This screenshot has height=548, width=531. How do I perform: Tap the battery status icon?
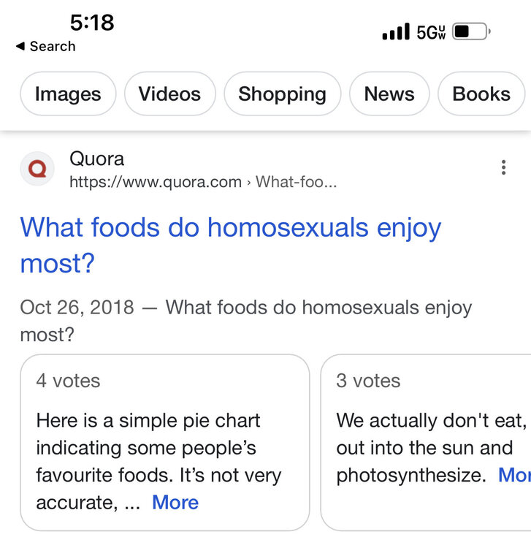coord(471,32)
